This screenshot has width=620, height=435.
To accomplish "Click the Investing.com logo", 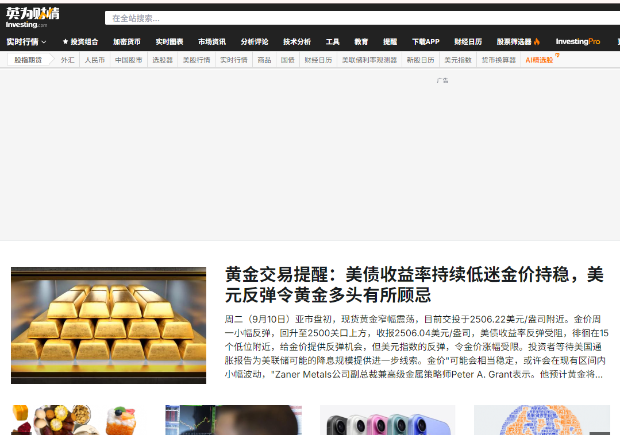I will (x=32, y=18).
